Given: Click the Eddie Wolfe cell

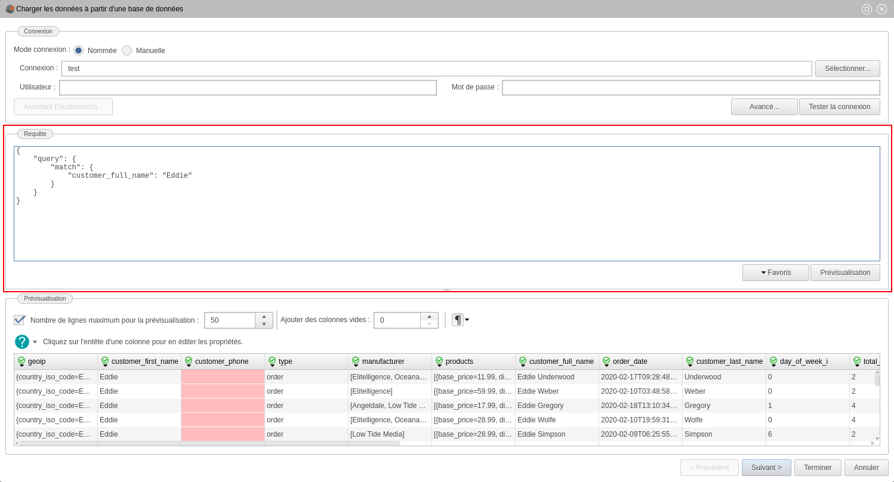Looking at the screenshot, I should [x=557, y=420].
